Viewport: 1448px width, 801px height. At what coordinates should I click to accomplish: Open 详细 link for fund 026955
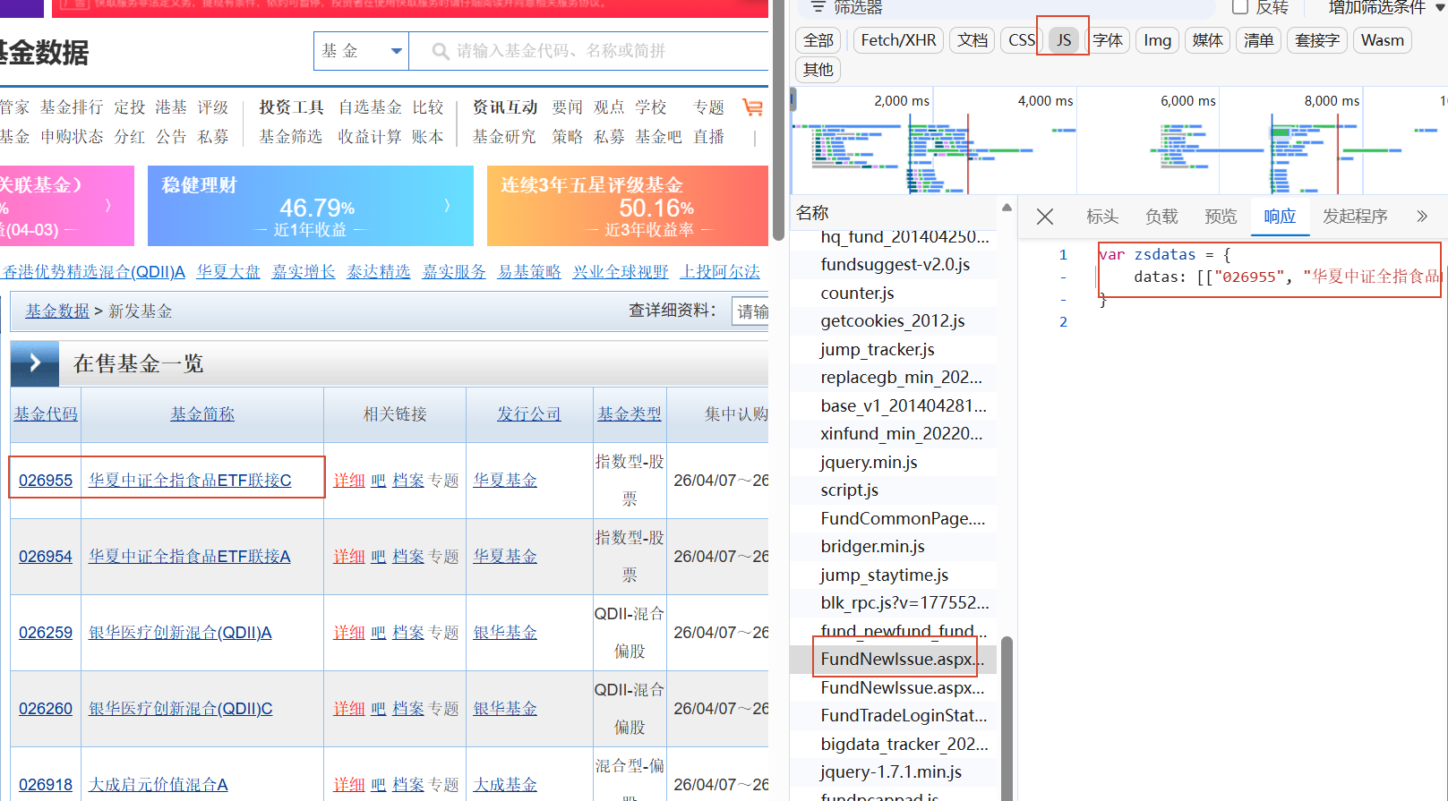(x=349, y=480)
